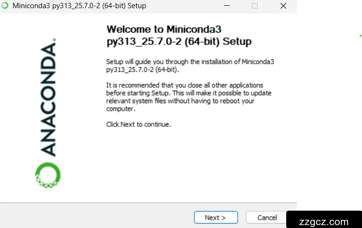Click the greyed-out maximize button
The image size is (362, 228).
(255, 6)
